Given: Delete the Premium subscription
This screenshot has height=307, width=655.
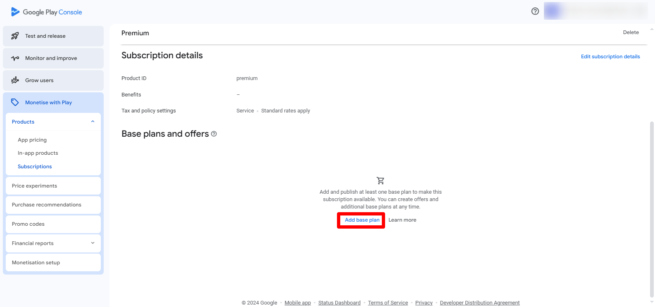Looking at the screenshot, I should point(631,32).
